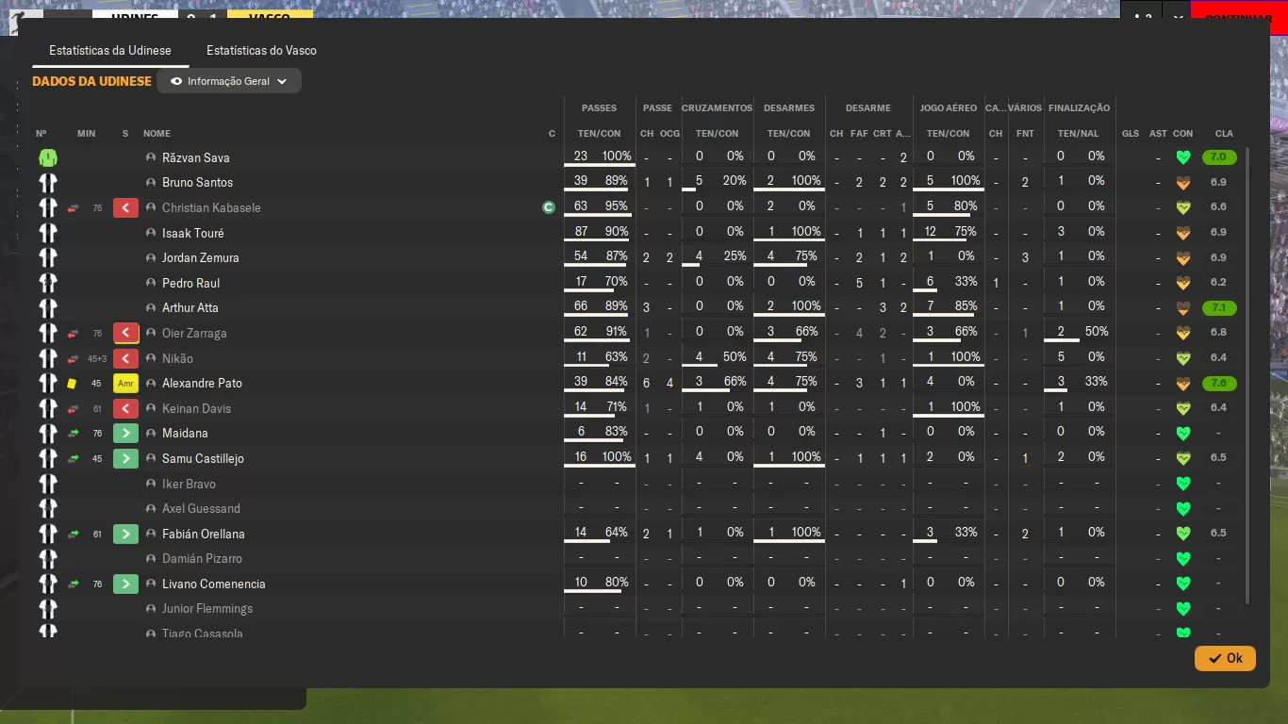Click the FINALIZAÇÃO column group header
Image resolution: width=1288 pixels, height=724 pixels.
coord(1080,108)
